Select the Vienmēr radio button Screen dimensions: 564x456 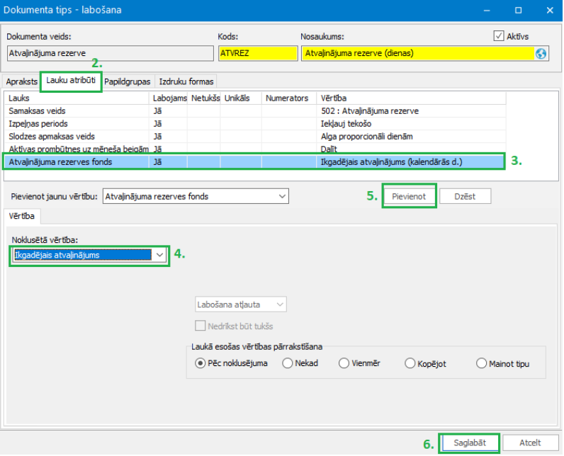[344, 363]
